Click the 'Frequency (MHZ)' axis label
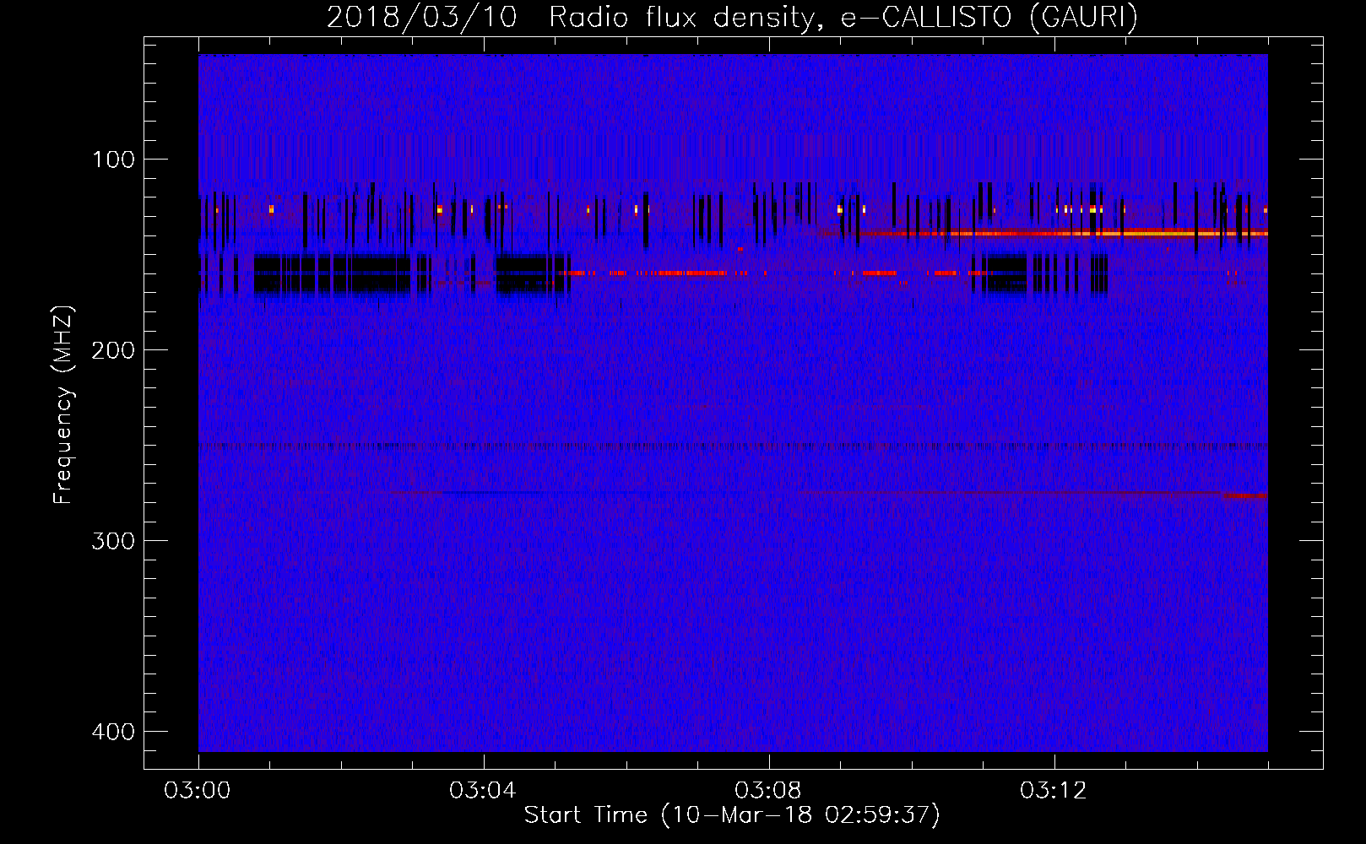1366x844 pixels. (x=63, y=404)
